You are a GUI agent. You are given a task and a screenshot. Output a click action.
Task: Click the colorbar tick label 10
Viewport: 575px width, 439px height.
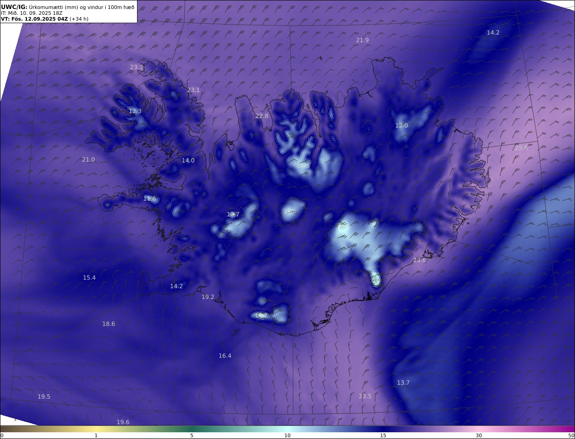[287, 436]
